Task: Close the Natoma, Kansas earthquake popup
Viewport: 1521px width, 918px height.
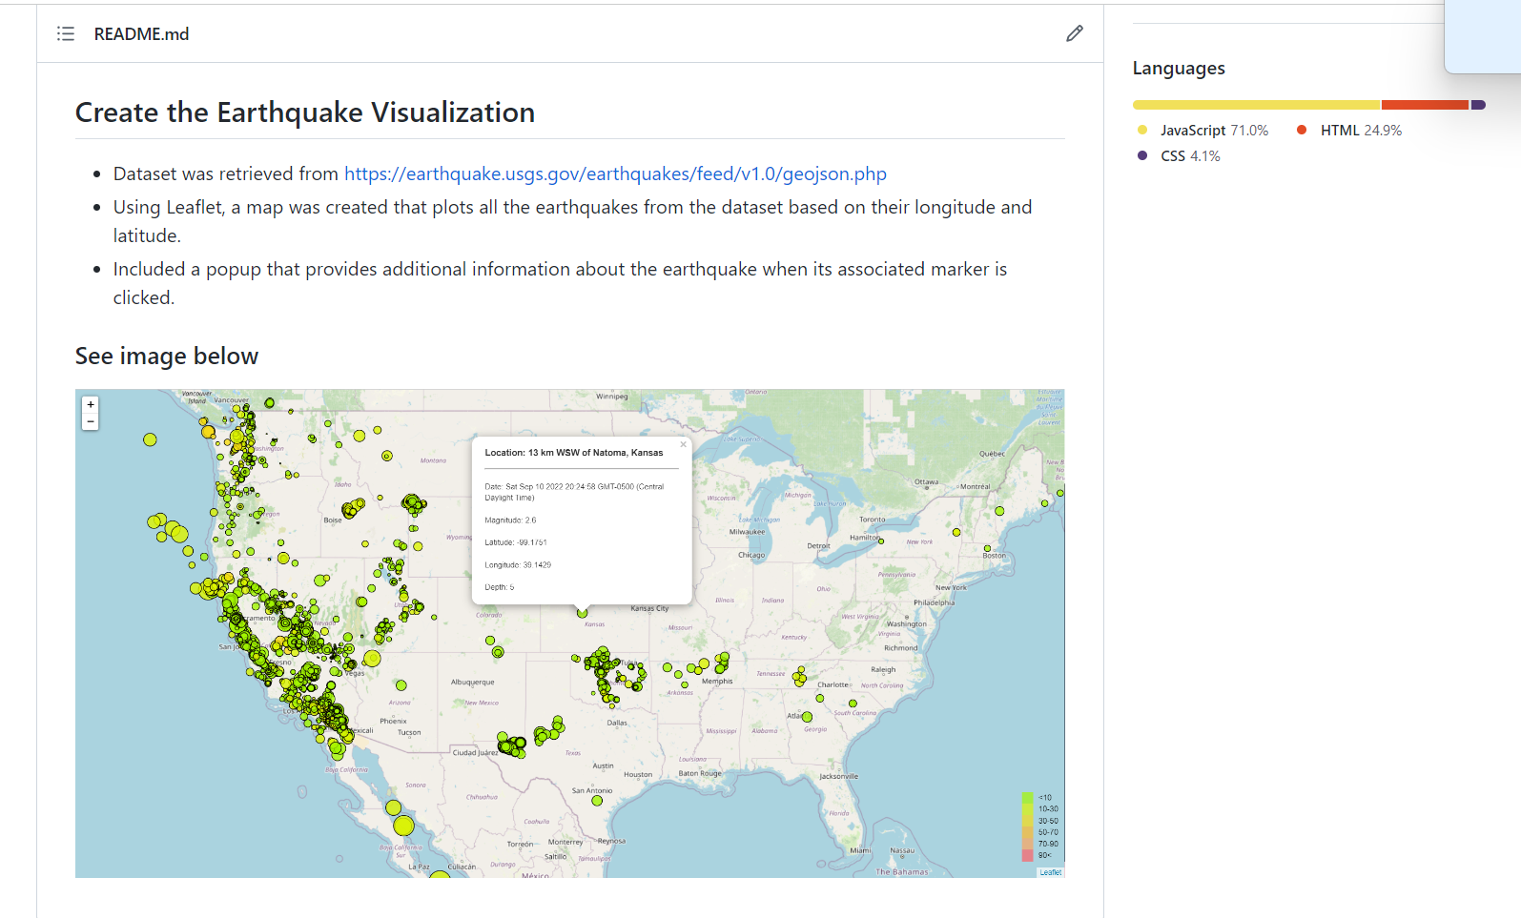Action: click(683, 444)
